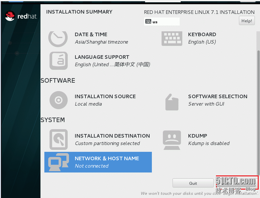Viewport: 260px width, 198px height.
Task: Click the INSTALLATION SUMMARY heading
Action: coord(79,12)
